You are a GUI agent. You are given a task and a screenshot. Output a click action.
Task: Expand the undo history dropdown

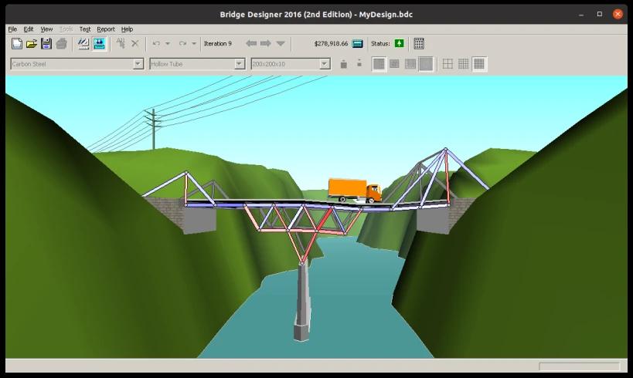click(x=168, y=43)
